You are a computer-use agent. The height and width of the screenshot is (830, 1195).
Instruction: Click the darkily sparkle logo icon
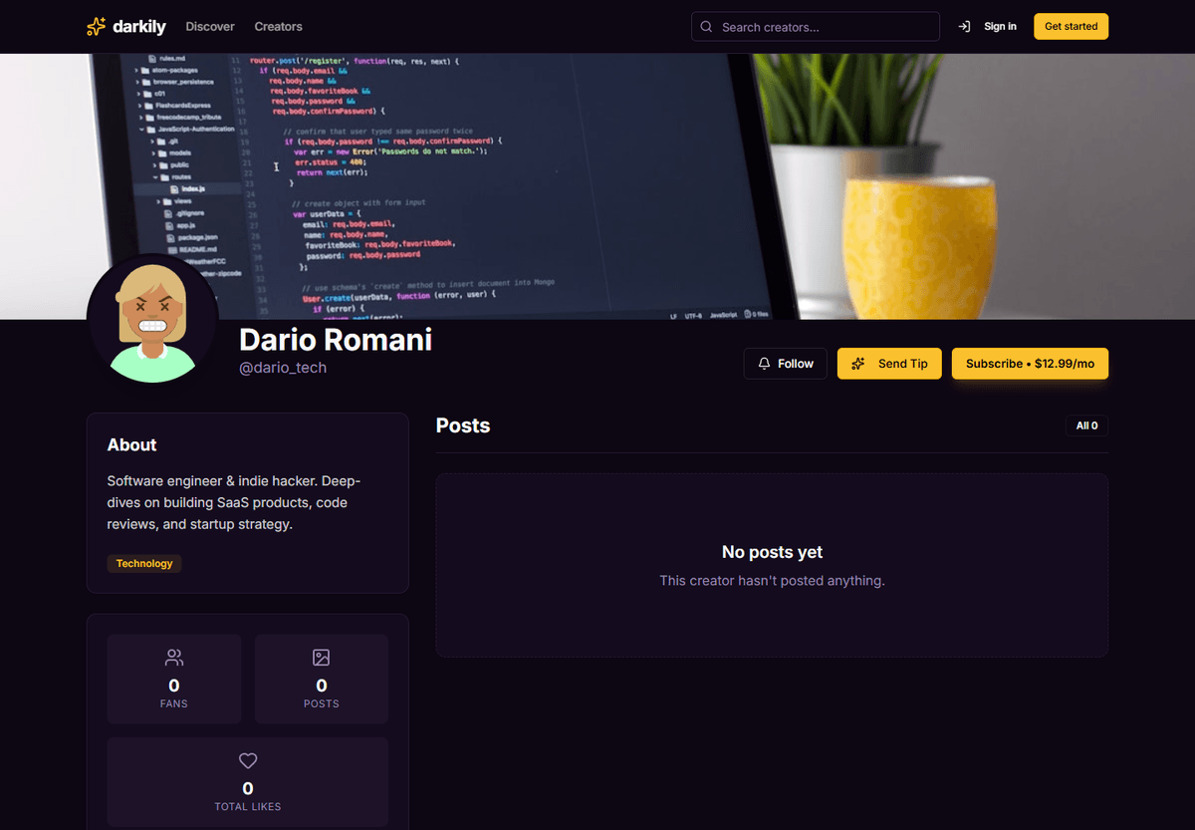coord(97,27)
